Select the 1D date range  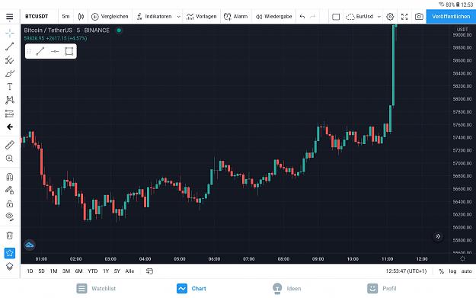pos(30,271)
